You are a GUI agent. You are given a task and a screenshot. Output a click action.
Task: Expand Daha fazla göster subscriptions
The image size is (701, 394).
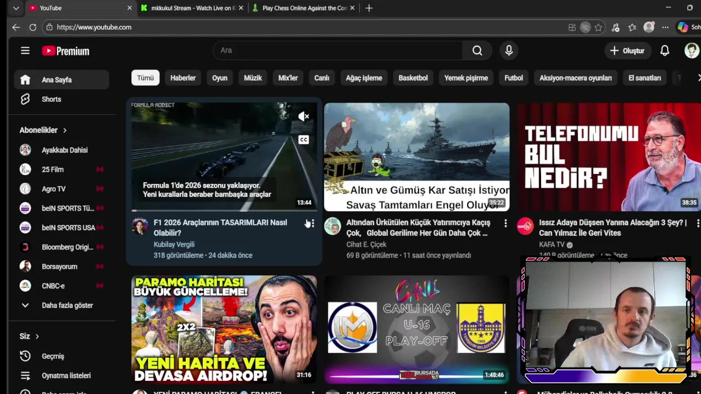(61, 305)
